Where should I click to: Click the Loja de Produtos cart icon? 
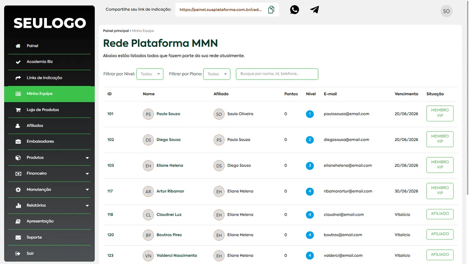(x=18, y=110)
